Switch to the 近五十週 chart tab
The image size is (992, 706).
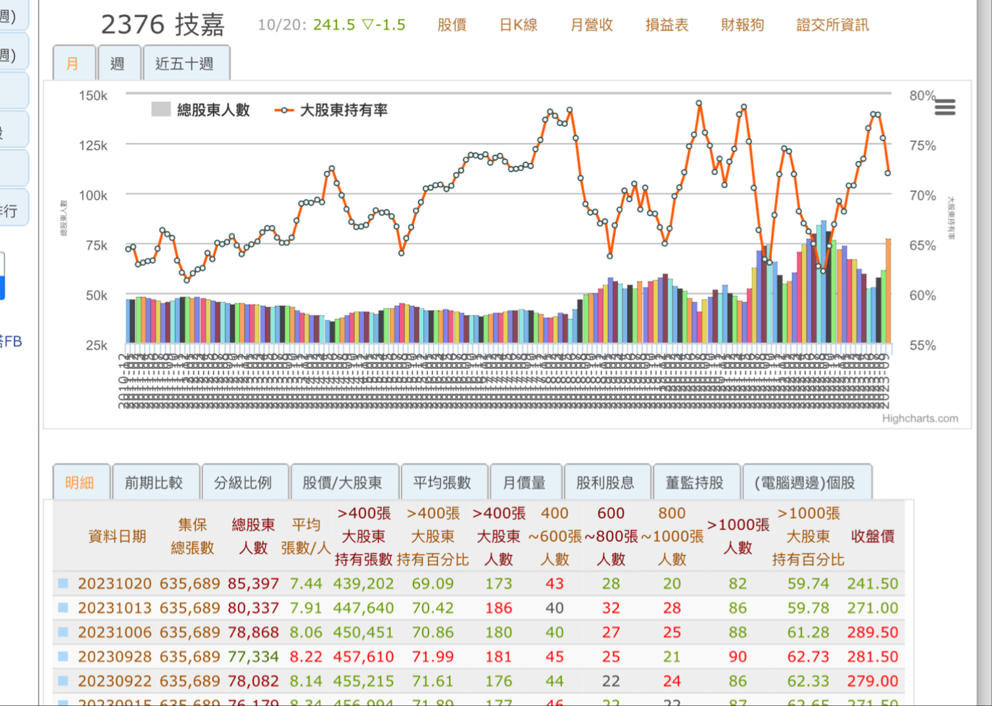185,64
